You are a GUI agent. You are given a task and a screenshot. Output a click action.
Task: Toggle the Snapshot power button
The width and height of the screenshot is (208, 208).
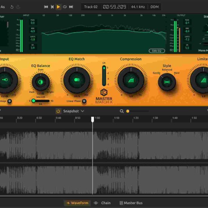coord(58,111)
